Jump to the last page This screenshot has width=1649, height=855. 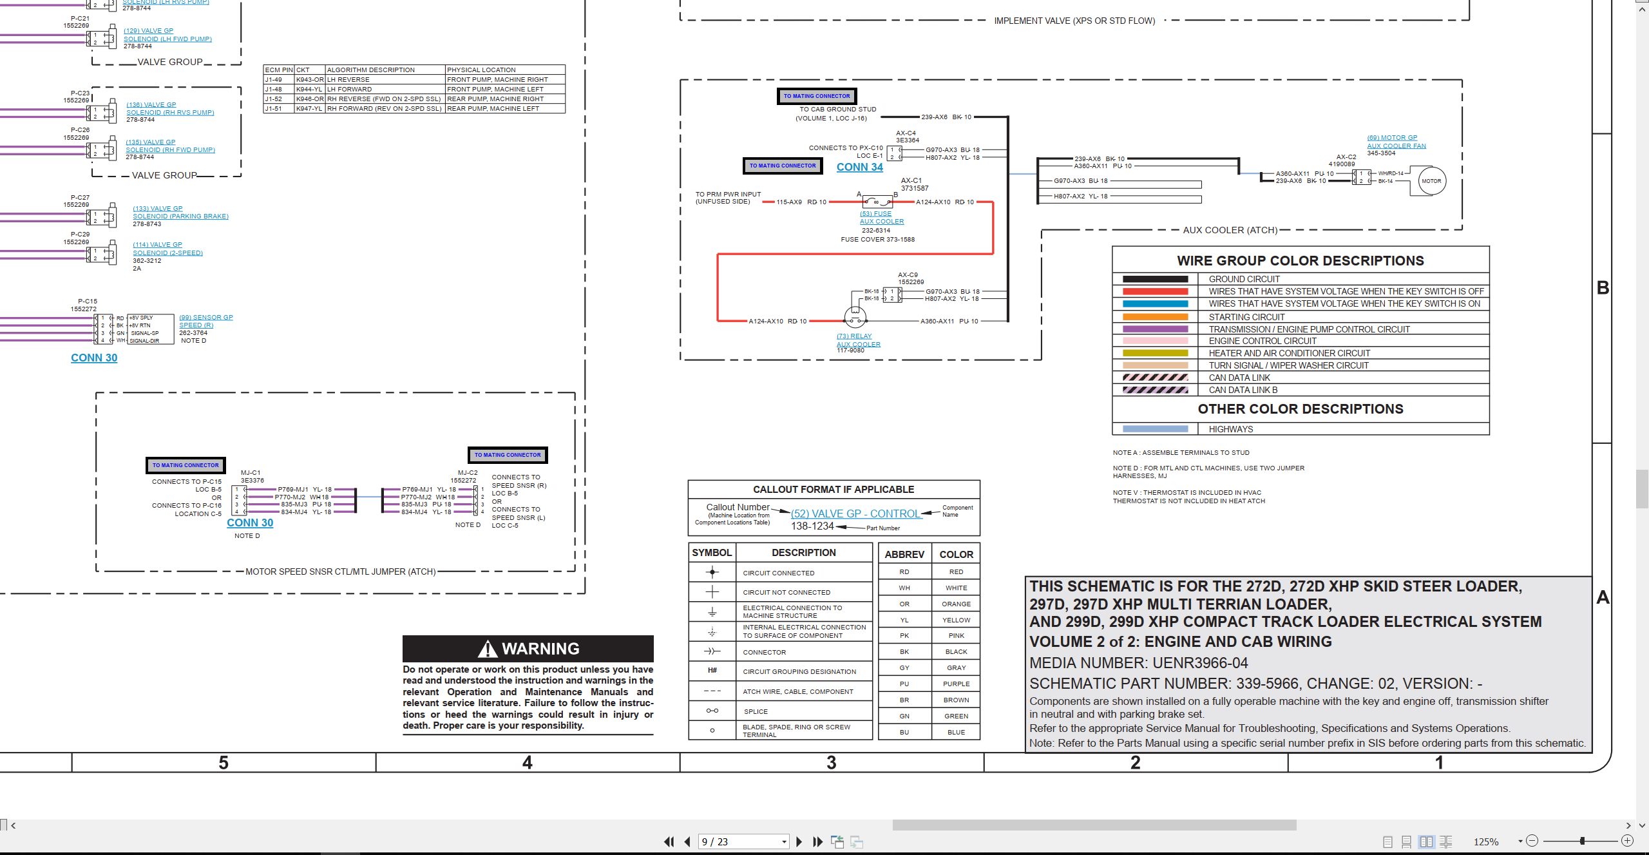818,841
